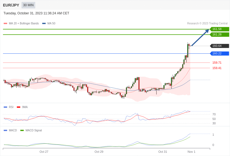Click the MACD axis value 1
The image size is (230, 156).
click(213, 135)
